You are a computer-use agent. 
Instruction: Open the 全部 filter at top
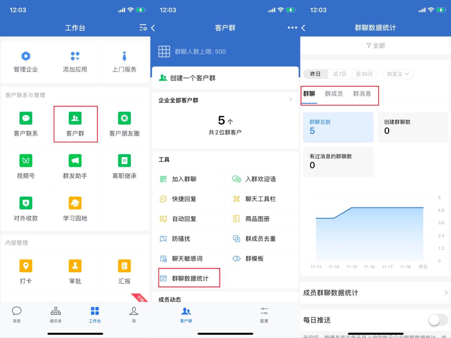(x=376, y=46)
